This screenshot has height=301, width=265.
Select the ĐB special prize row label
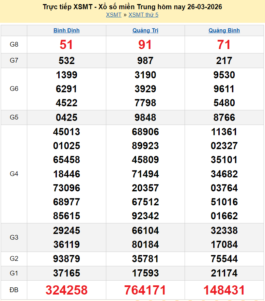pos(14,290)
